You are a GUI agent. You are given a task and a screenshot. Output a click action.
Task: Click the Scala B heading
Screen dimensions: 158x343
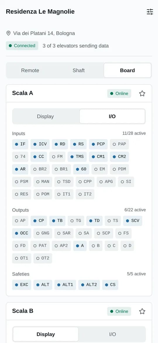[23, 311]
